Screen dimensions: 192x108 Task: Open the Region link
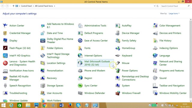(x=88, y=78)
